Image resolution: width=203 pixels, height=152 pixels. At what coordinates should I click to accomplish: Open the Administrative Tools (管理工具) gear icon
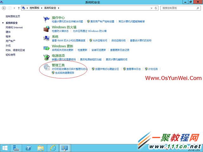(47, 67)
